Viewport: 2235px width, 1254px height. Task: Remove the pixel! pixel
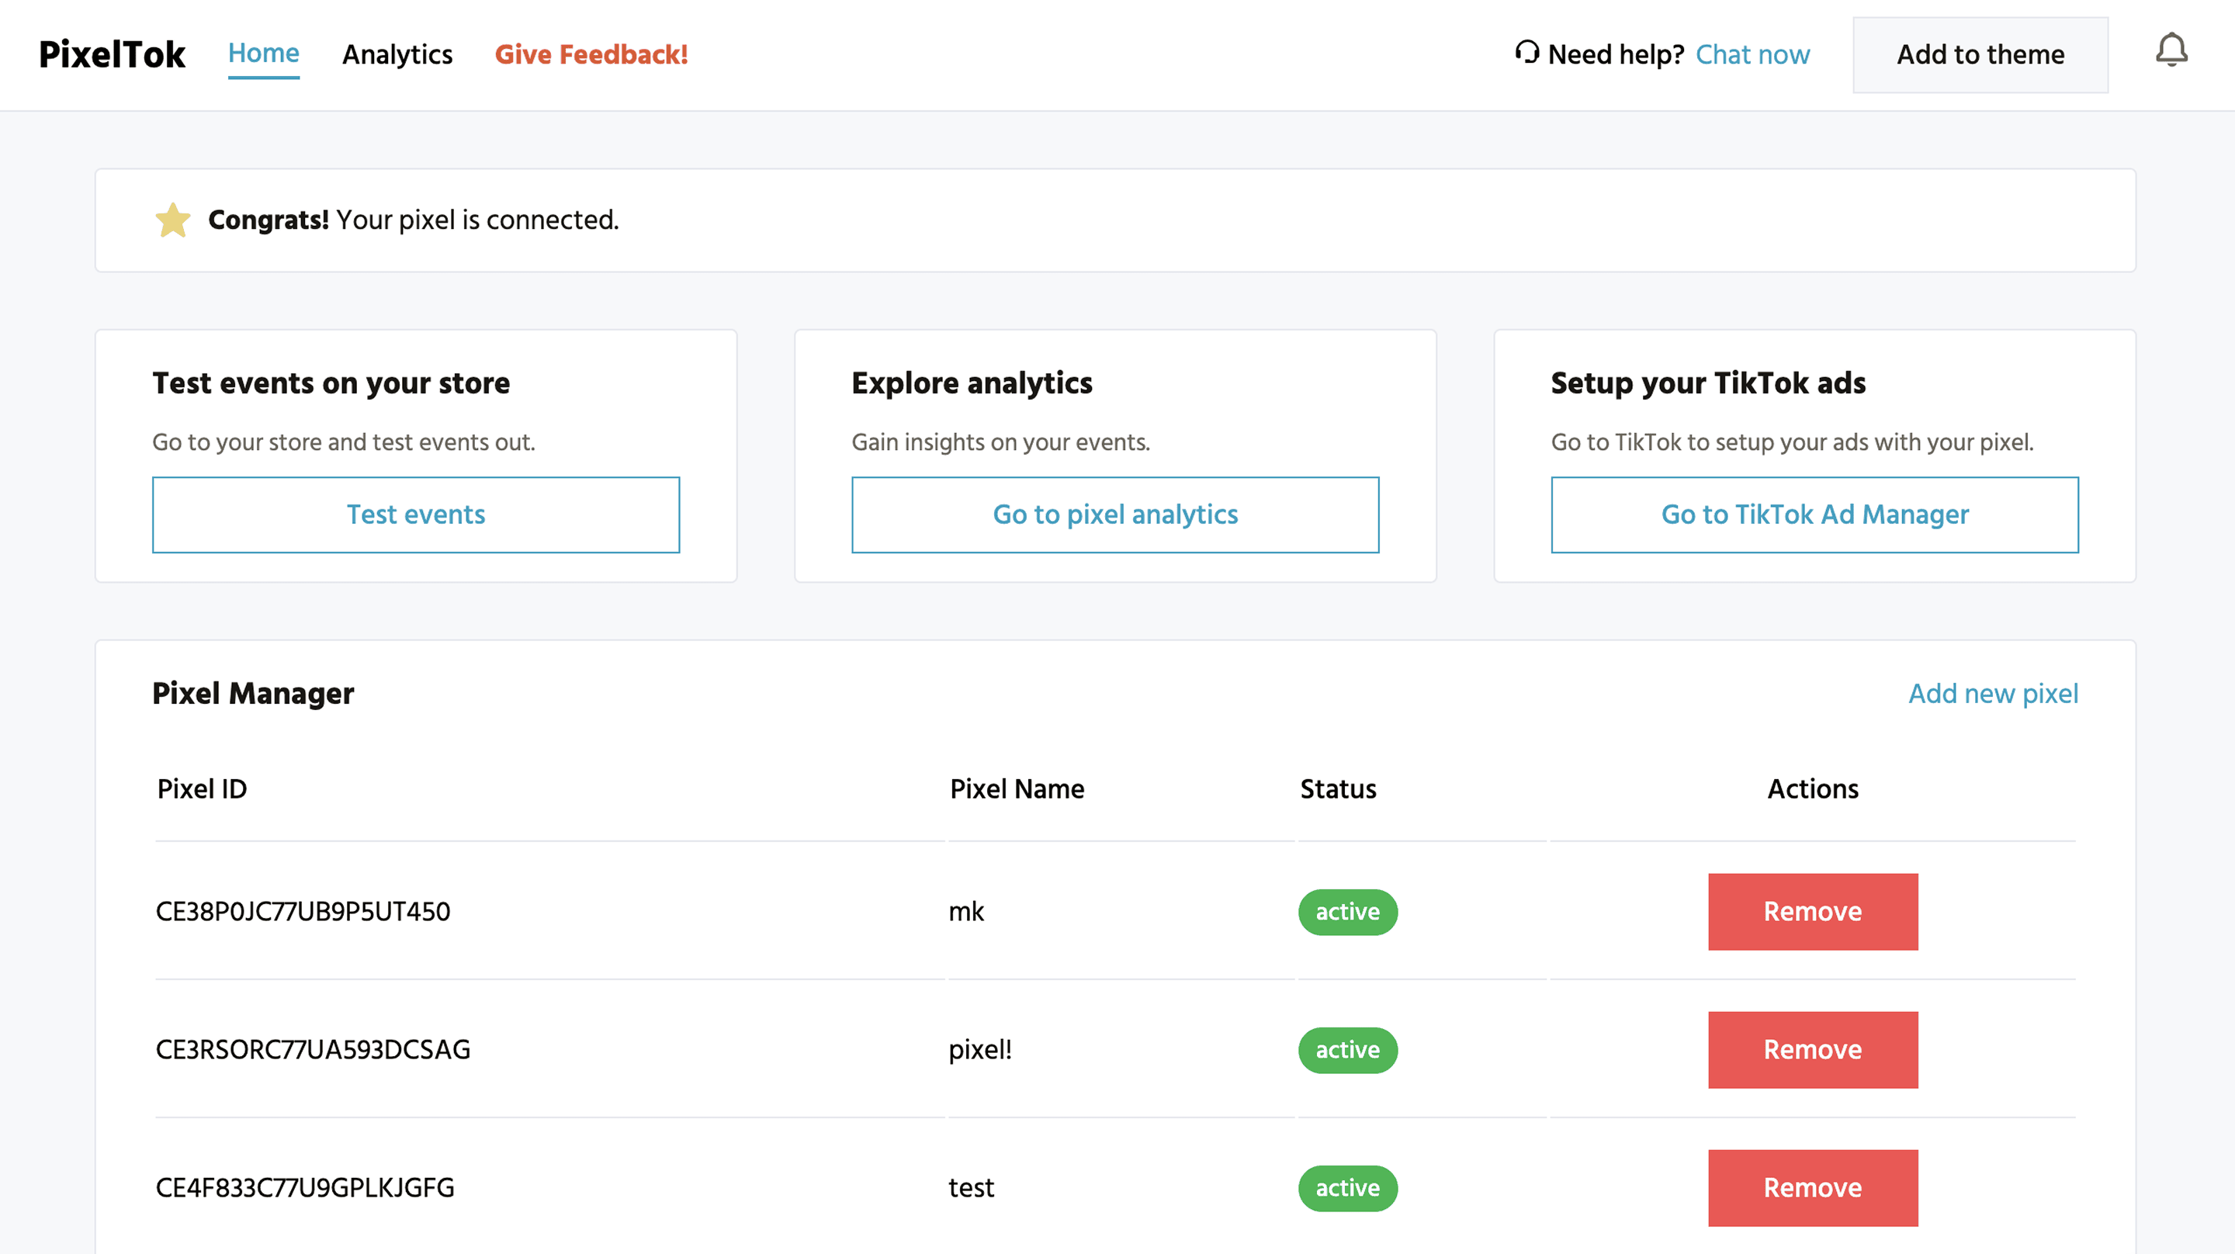click(1814, 1050)
